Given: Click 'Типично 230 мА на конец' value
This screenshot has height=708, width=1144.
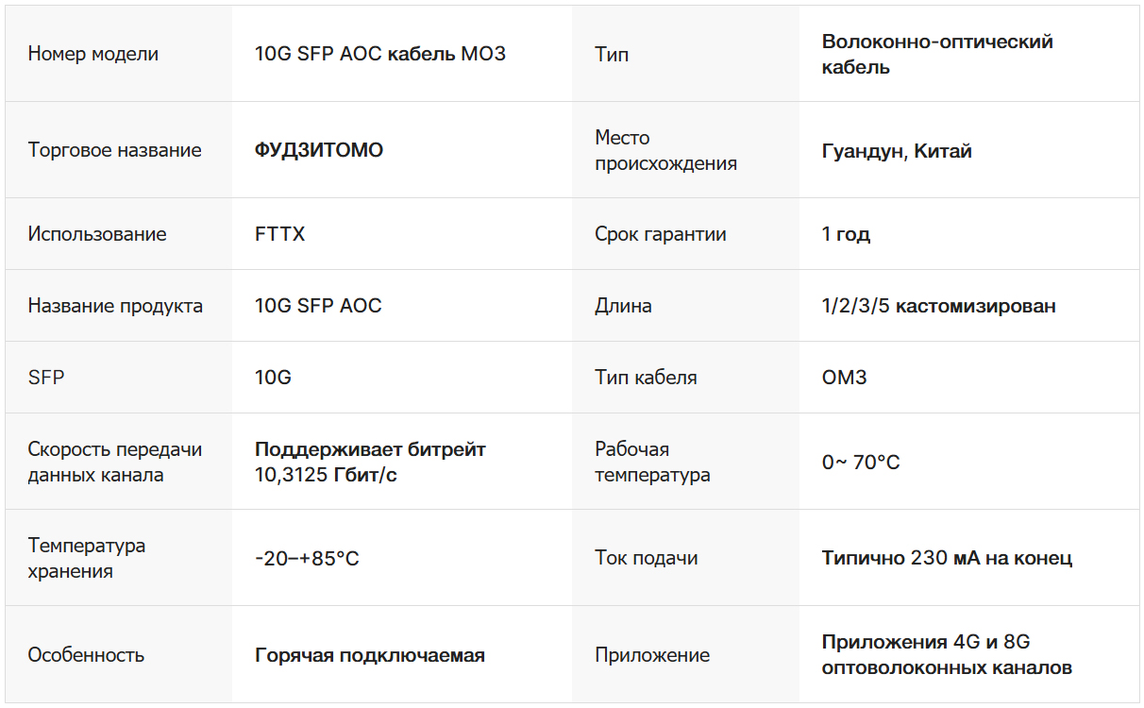Looking at the screenshot, I should tap(947, 558).
